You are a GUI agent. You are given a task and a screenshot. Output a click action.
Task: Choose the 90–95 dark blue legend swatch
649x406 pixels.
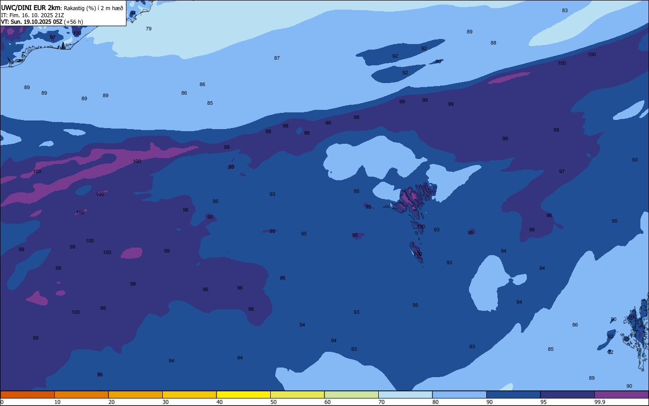coord(513,394)
